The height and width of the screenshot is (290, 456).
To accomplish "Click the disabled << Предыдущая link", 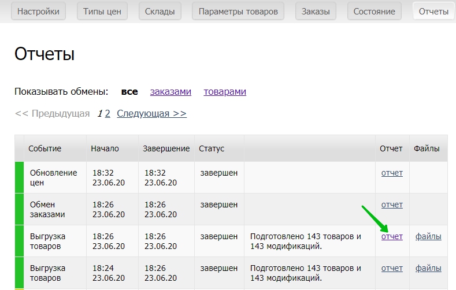I will point(52,113).
